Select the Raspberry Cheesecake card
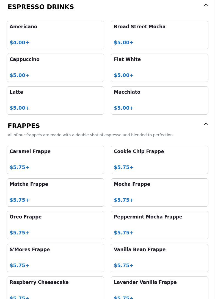Viewport: 215px width, 299px height. pos(55,288)
